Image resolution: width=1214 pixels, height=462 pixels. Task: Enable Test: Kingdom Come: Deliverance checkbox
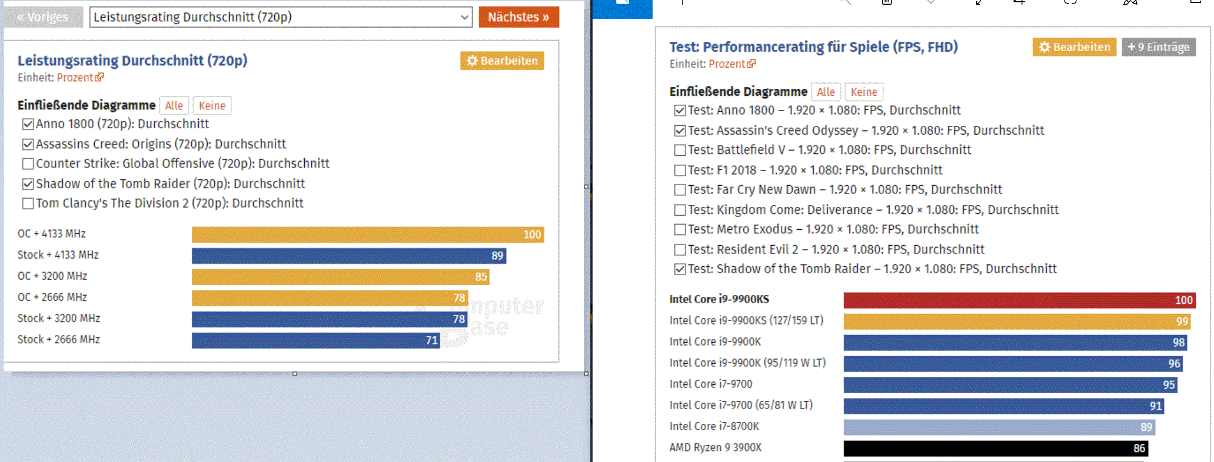click(680, 210)
